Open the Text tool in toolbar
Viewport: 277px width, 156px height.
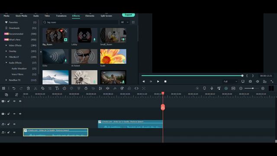[x=57, y=88]
